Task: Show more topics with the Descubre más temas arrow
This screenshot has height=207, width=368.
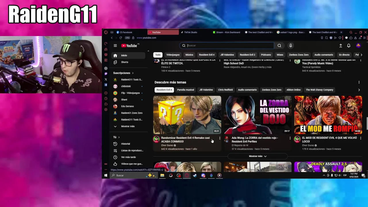Action: pyautogui.click(x=359, y=90)
